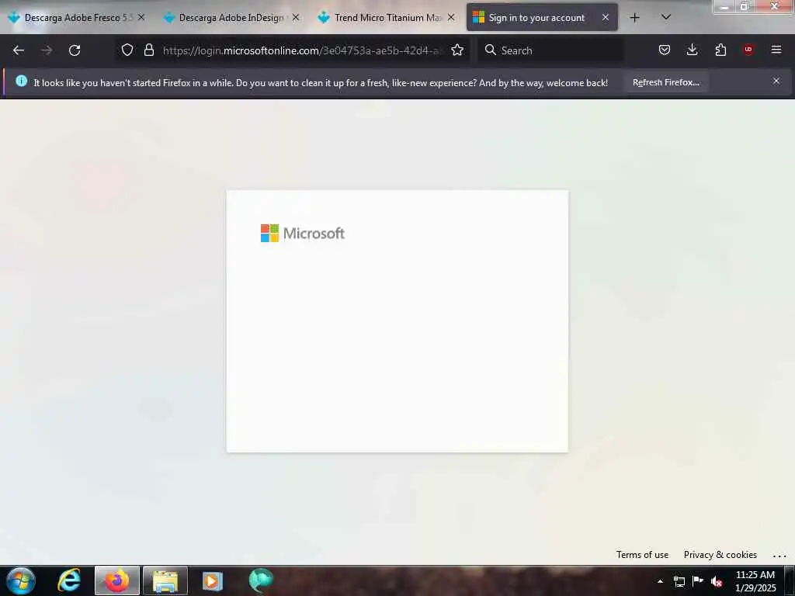
Task: Click the forward navigation arrow
Action: [47, 50]
